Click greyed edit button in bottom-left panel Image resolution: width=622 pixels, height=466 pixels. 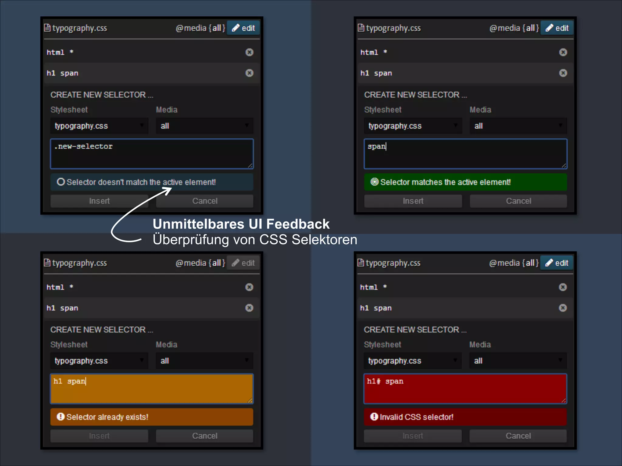click(243, 263)
